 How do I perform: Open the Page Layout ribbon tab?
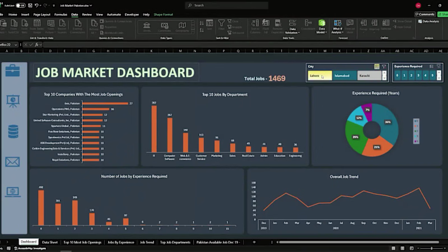click(x=41, y=15)
